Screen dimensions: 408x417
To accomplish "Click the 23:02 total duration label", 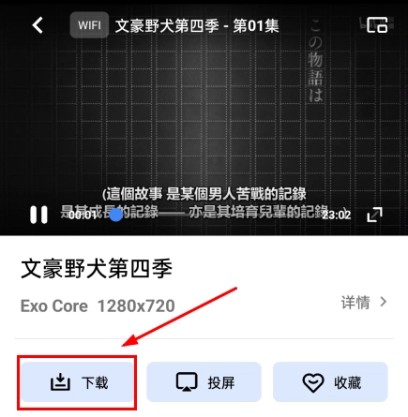I will tap(337, 215).
